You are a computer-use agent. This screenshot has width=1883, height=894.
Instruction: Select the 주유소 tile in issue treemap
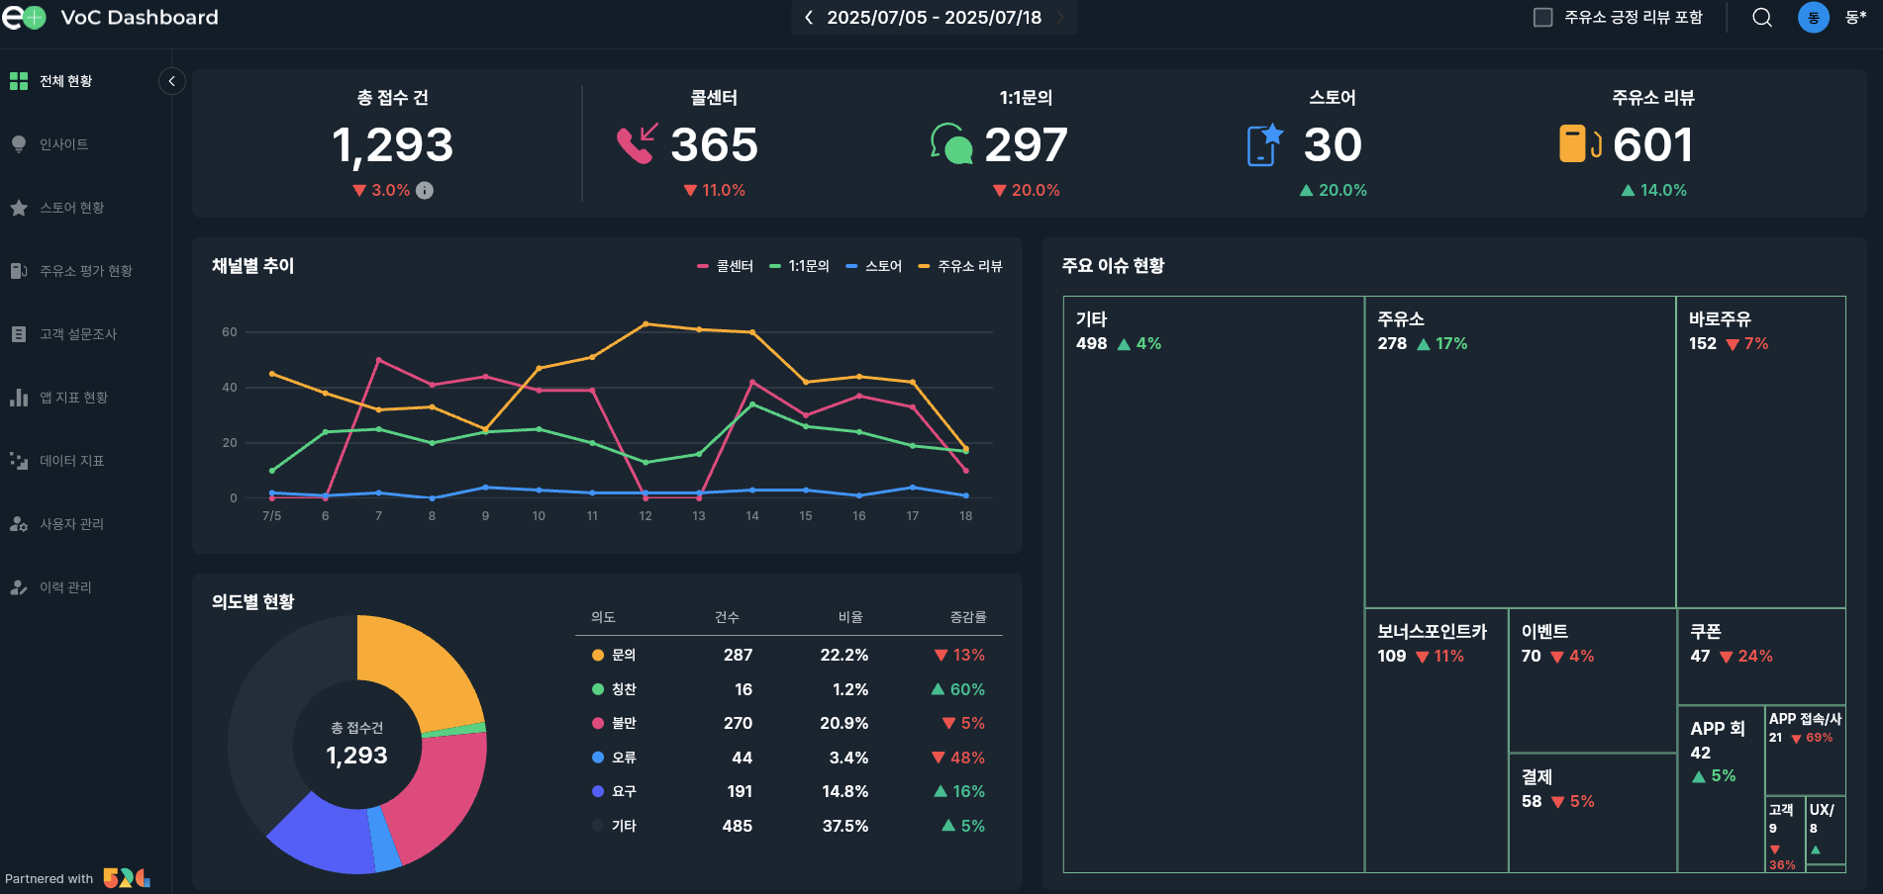1519,452
